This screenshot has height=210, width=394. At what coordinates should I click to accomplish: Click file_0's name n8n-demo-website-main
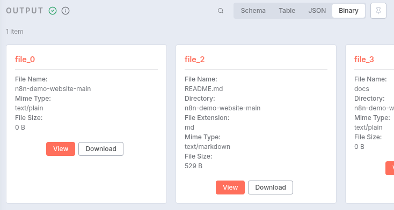(53, 89)
